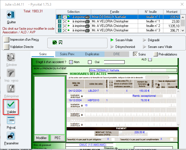
Task: Click the 150,00 € amount
Action: tap(144, 91)
